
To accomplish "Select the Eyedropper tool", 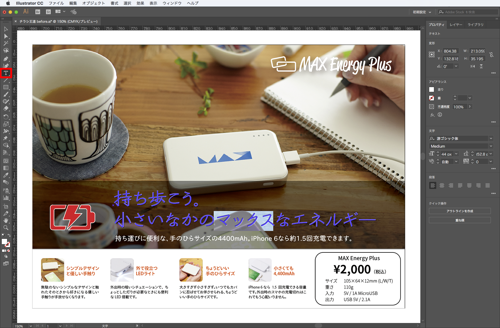I will (x=6, y=175).
